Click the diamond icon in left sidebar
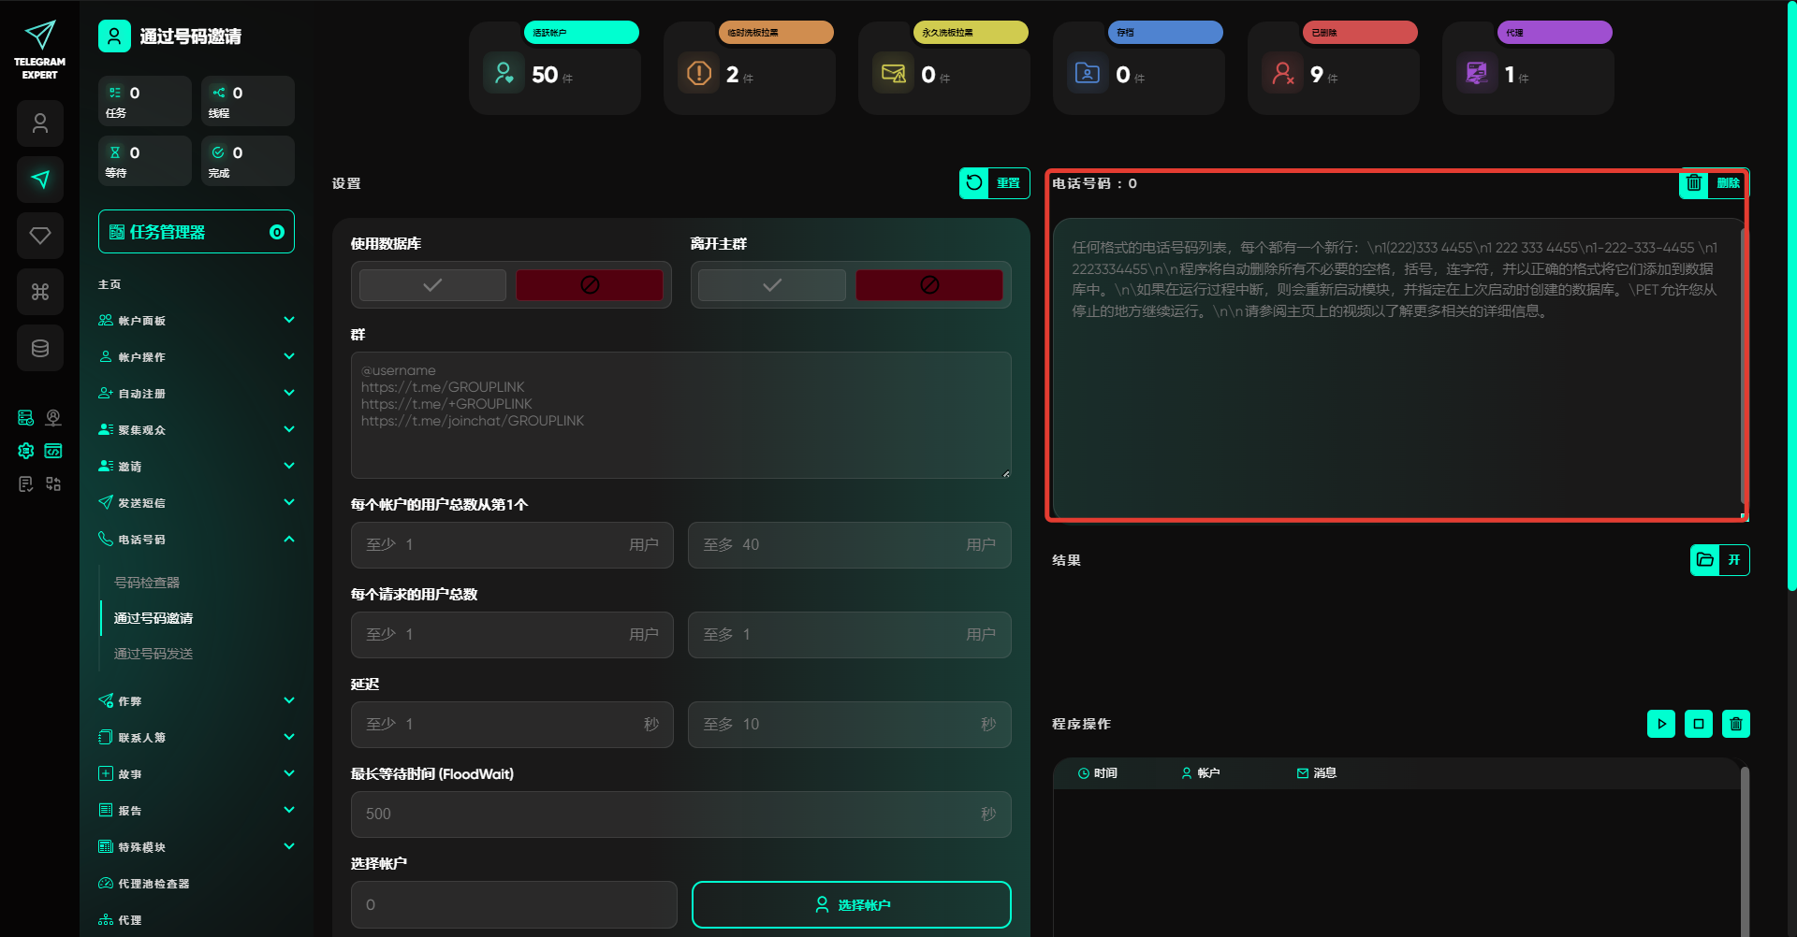This screenshot has width=1797, height=937. pos(40,236)
